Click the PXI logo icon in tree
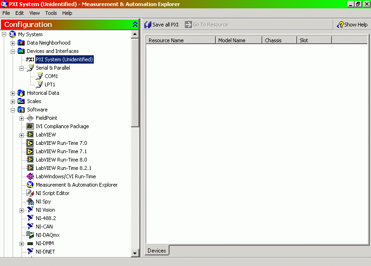371x266 pixels. [x=30, y=59]
